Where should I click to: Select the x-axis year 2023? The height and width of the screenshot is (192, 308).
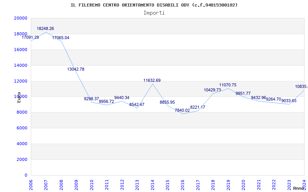pyautogui.click(x=290, y=185)
